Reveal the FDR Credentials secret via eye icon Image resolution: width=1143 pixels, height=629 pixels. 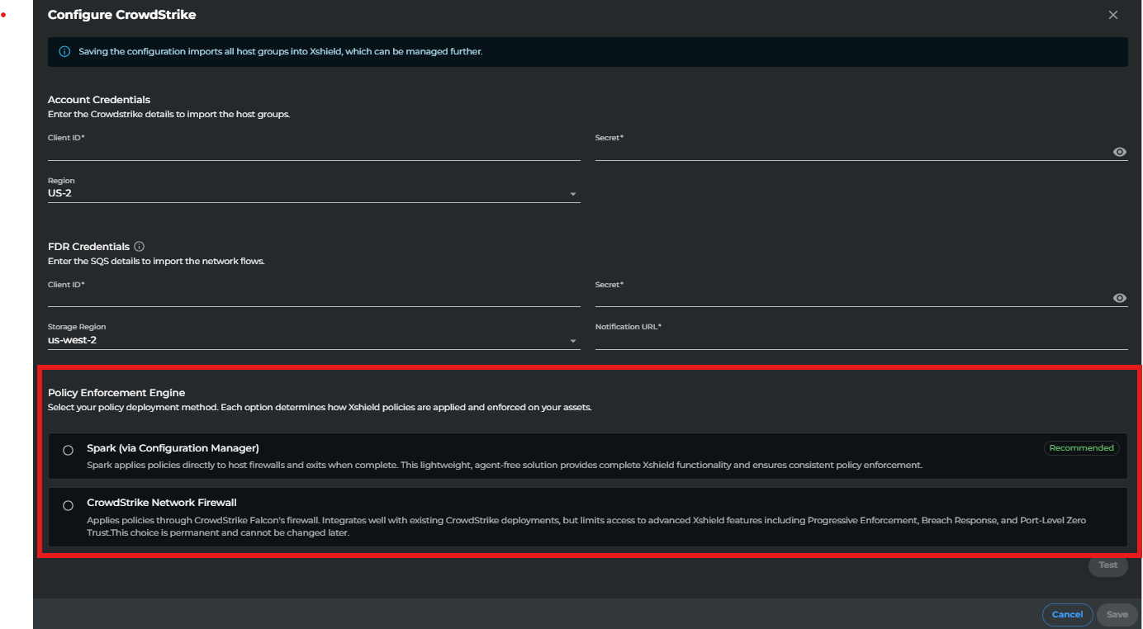1119,298
